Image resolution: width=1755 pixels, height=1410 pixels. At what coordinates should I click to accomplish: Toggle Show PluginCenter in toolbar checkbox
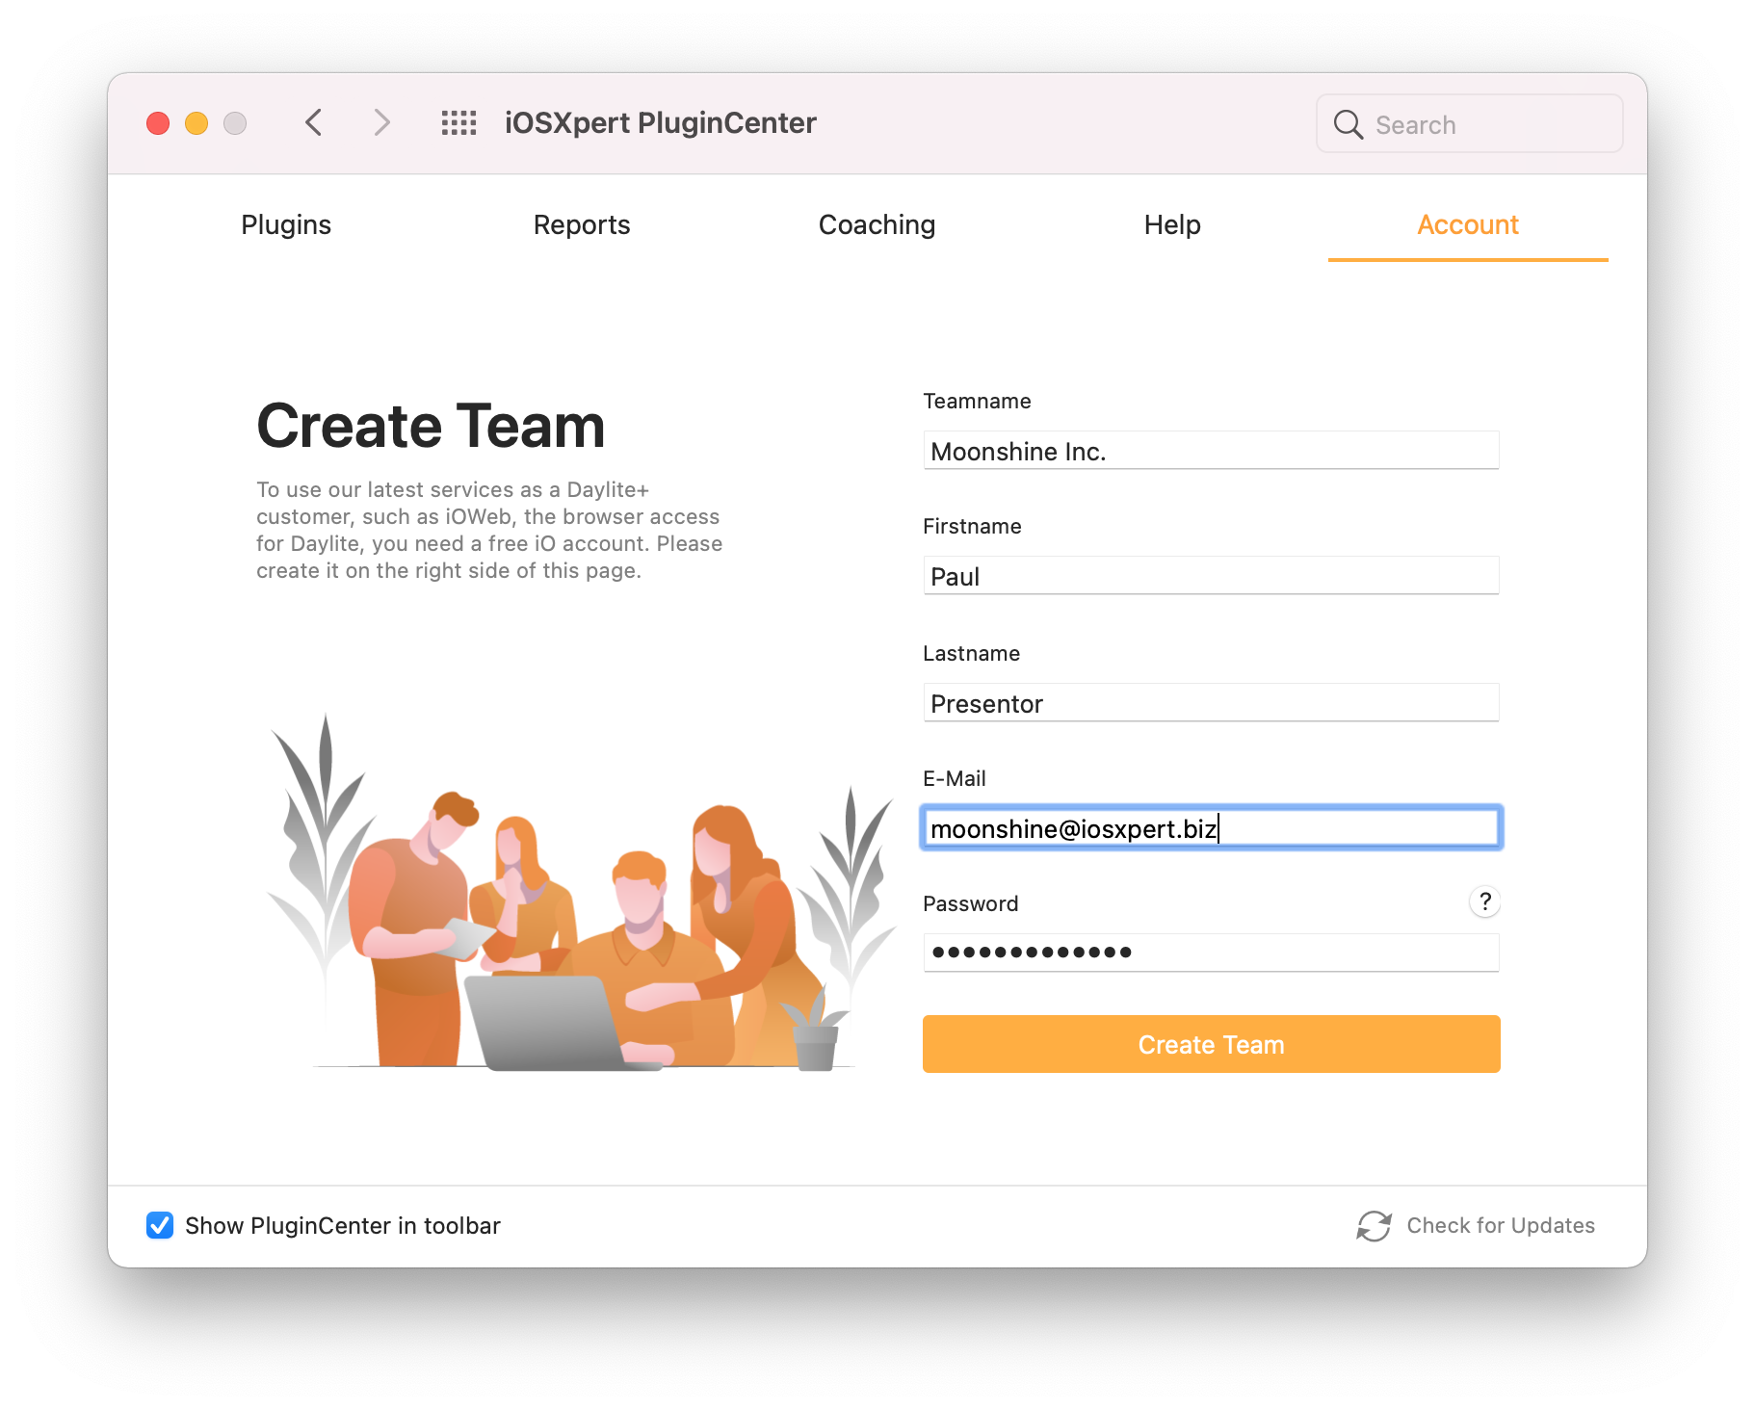(160, 1225)
